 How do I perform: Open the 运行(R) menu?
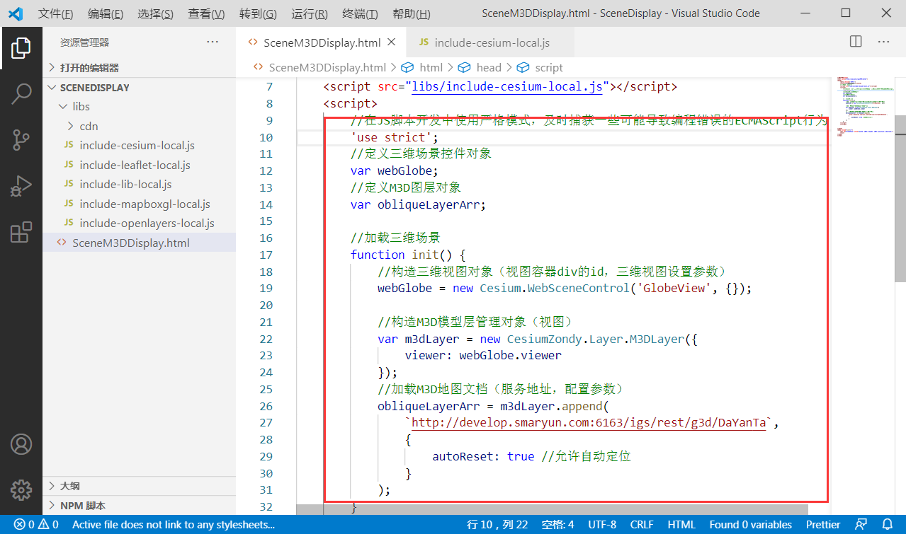click(310, 14)
